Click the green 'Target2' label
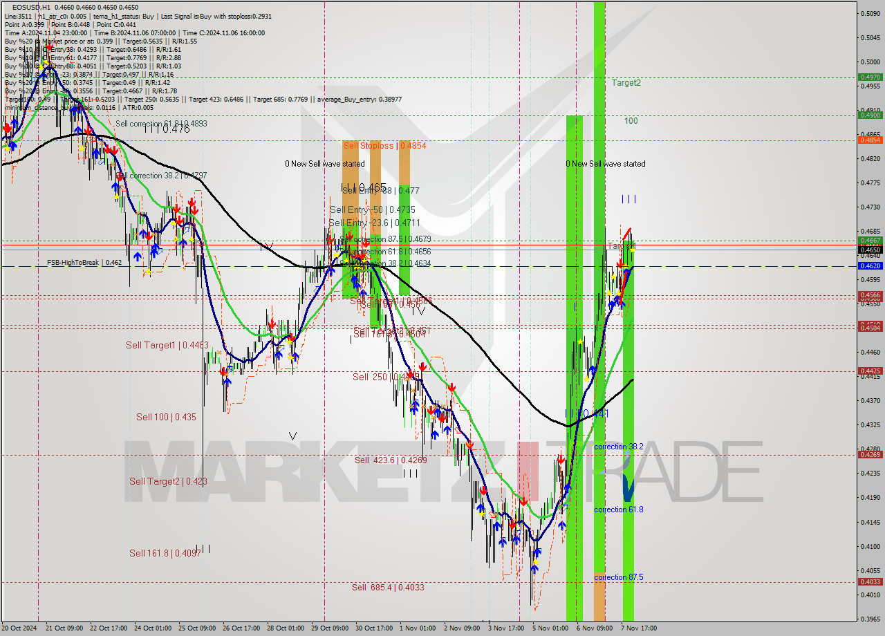The image size is (885, 636). pos(626,82)
